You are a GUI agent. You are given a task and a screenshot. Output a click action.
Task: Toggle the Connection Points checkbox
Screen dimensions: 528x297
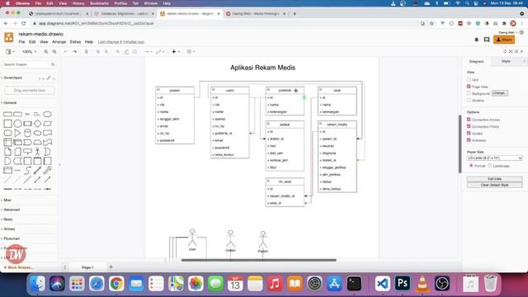(469, 126)
